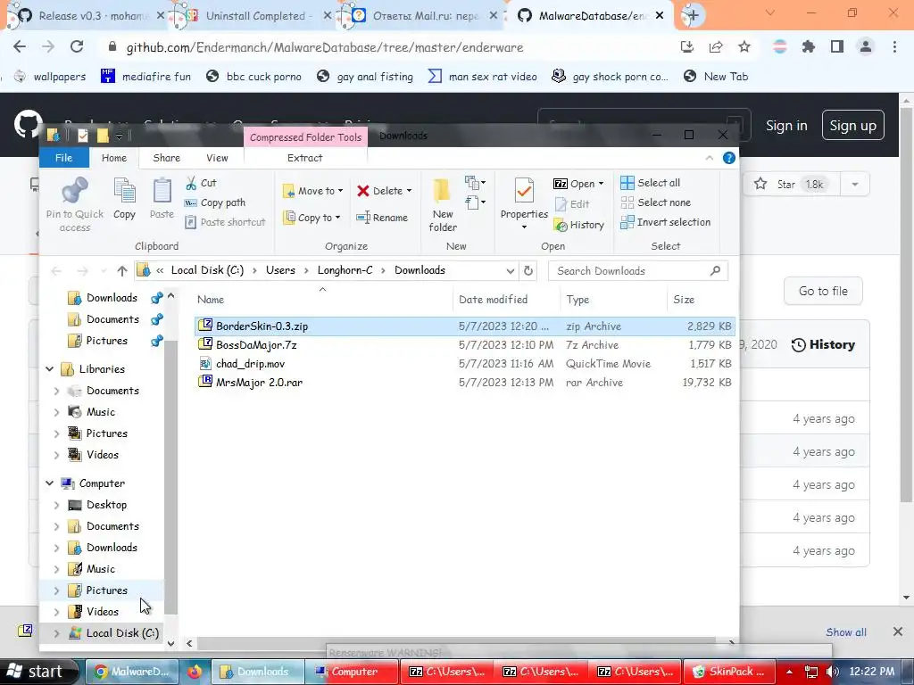Image resolution: width=914 pixels, height=685 pixels.
Task: Select BossDaMajor.7z file
Action: (464, 345)
